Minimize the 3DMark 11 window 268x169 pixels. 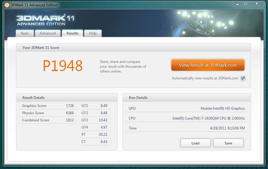tap(237, 4)
